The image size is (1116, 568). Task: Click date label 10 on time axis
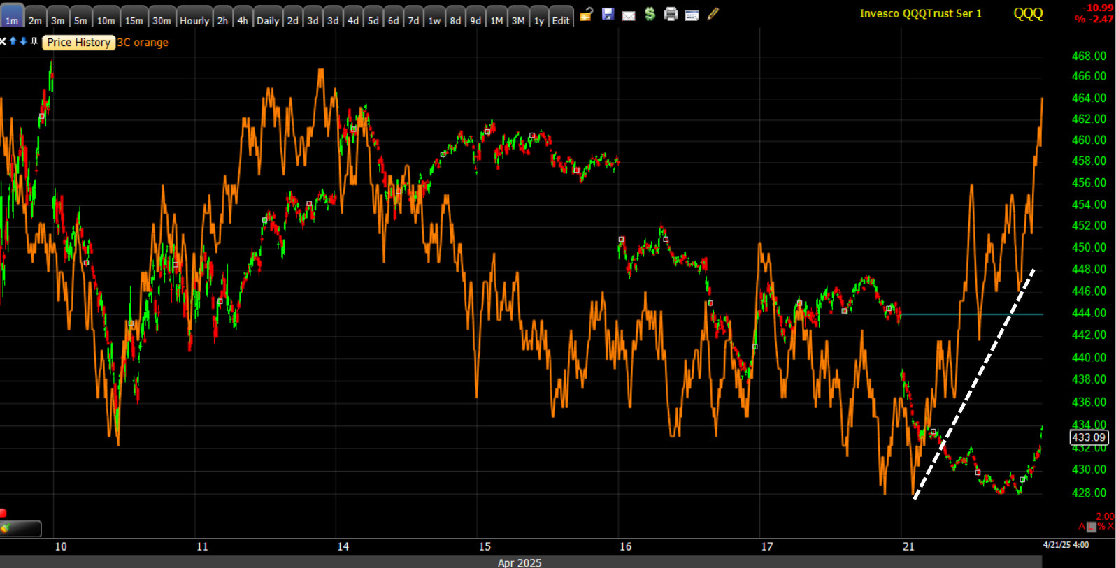pos(61,546)
